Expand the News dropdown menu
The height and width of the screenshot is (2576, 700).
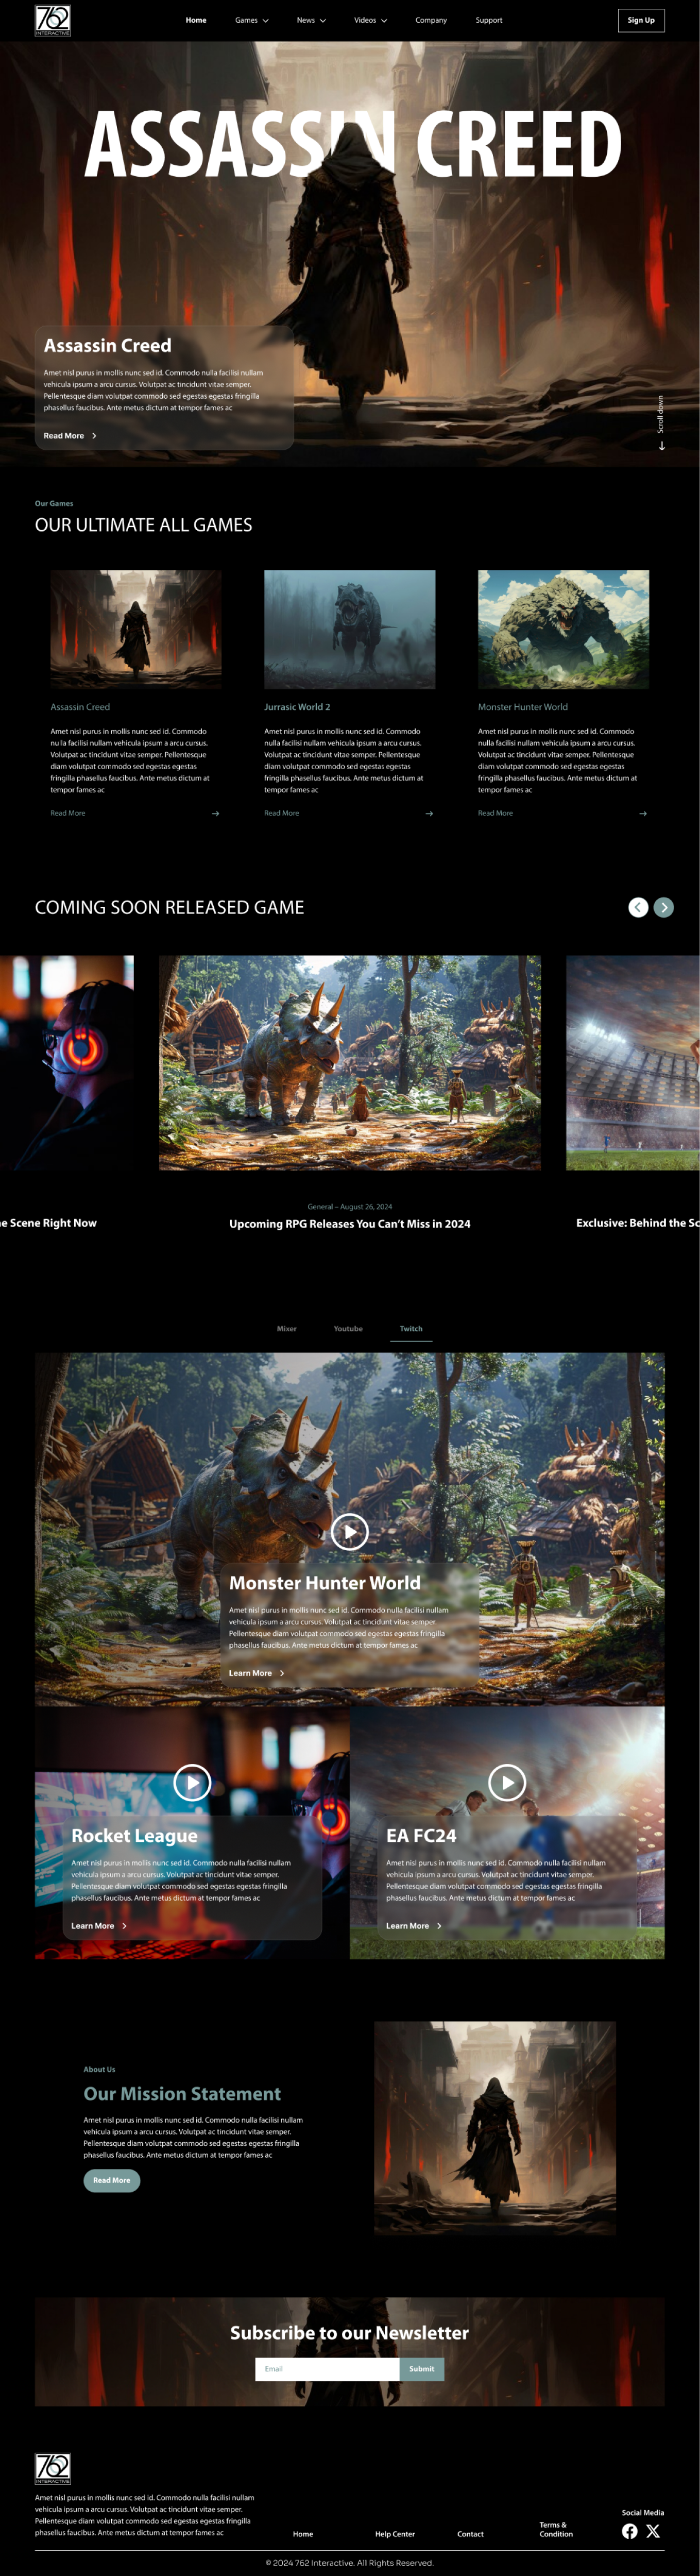point(311,20)
